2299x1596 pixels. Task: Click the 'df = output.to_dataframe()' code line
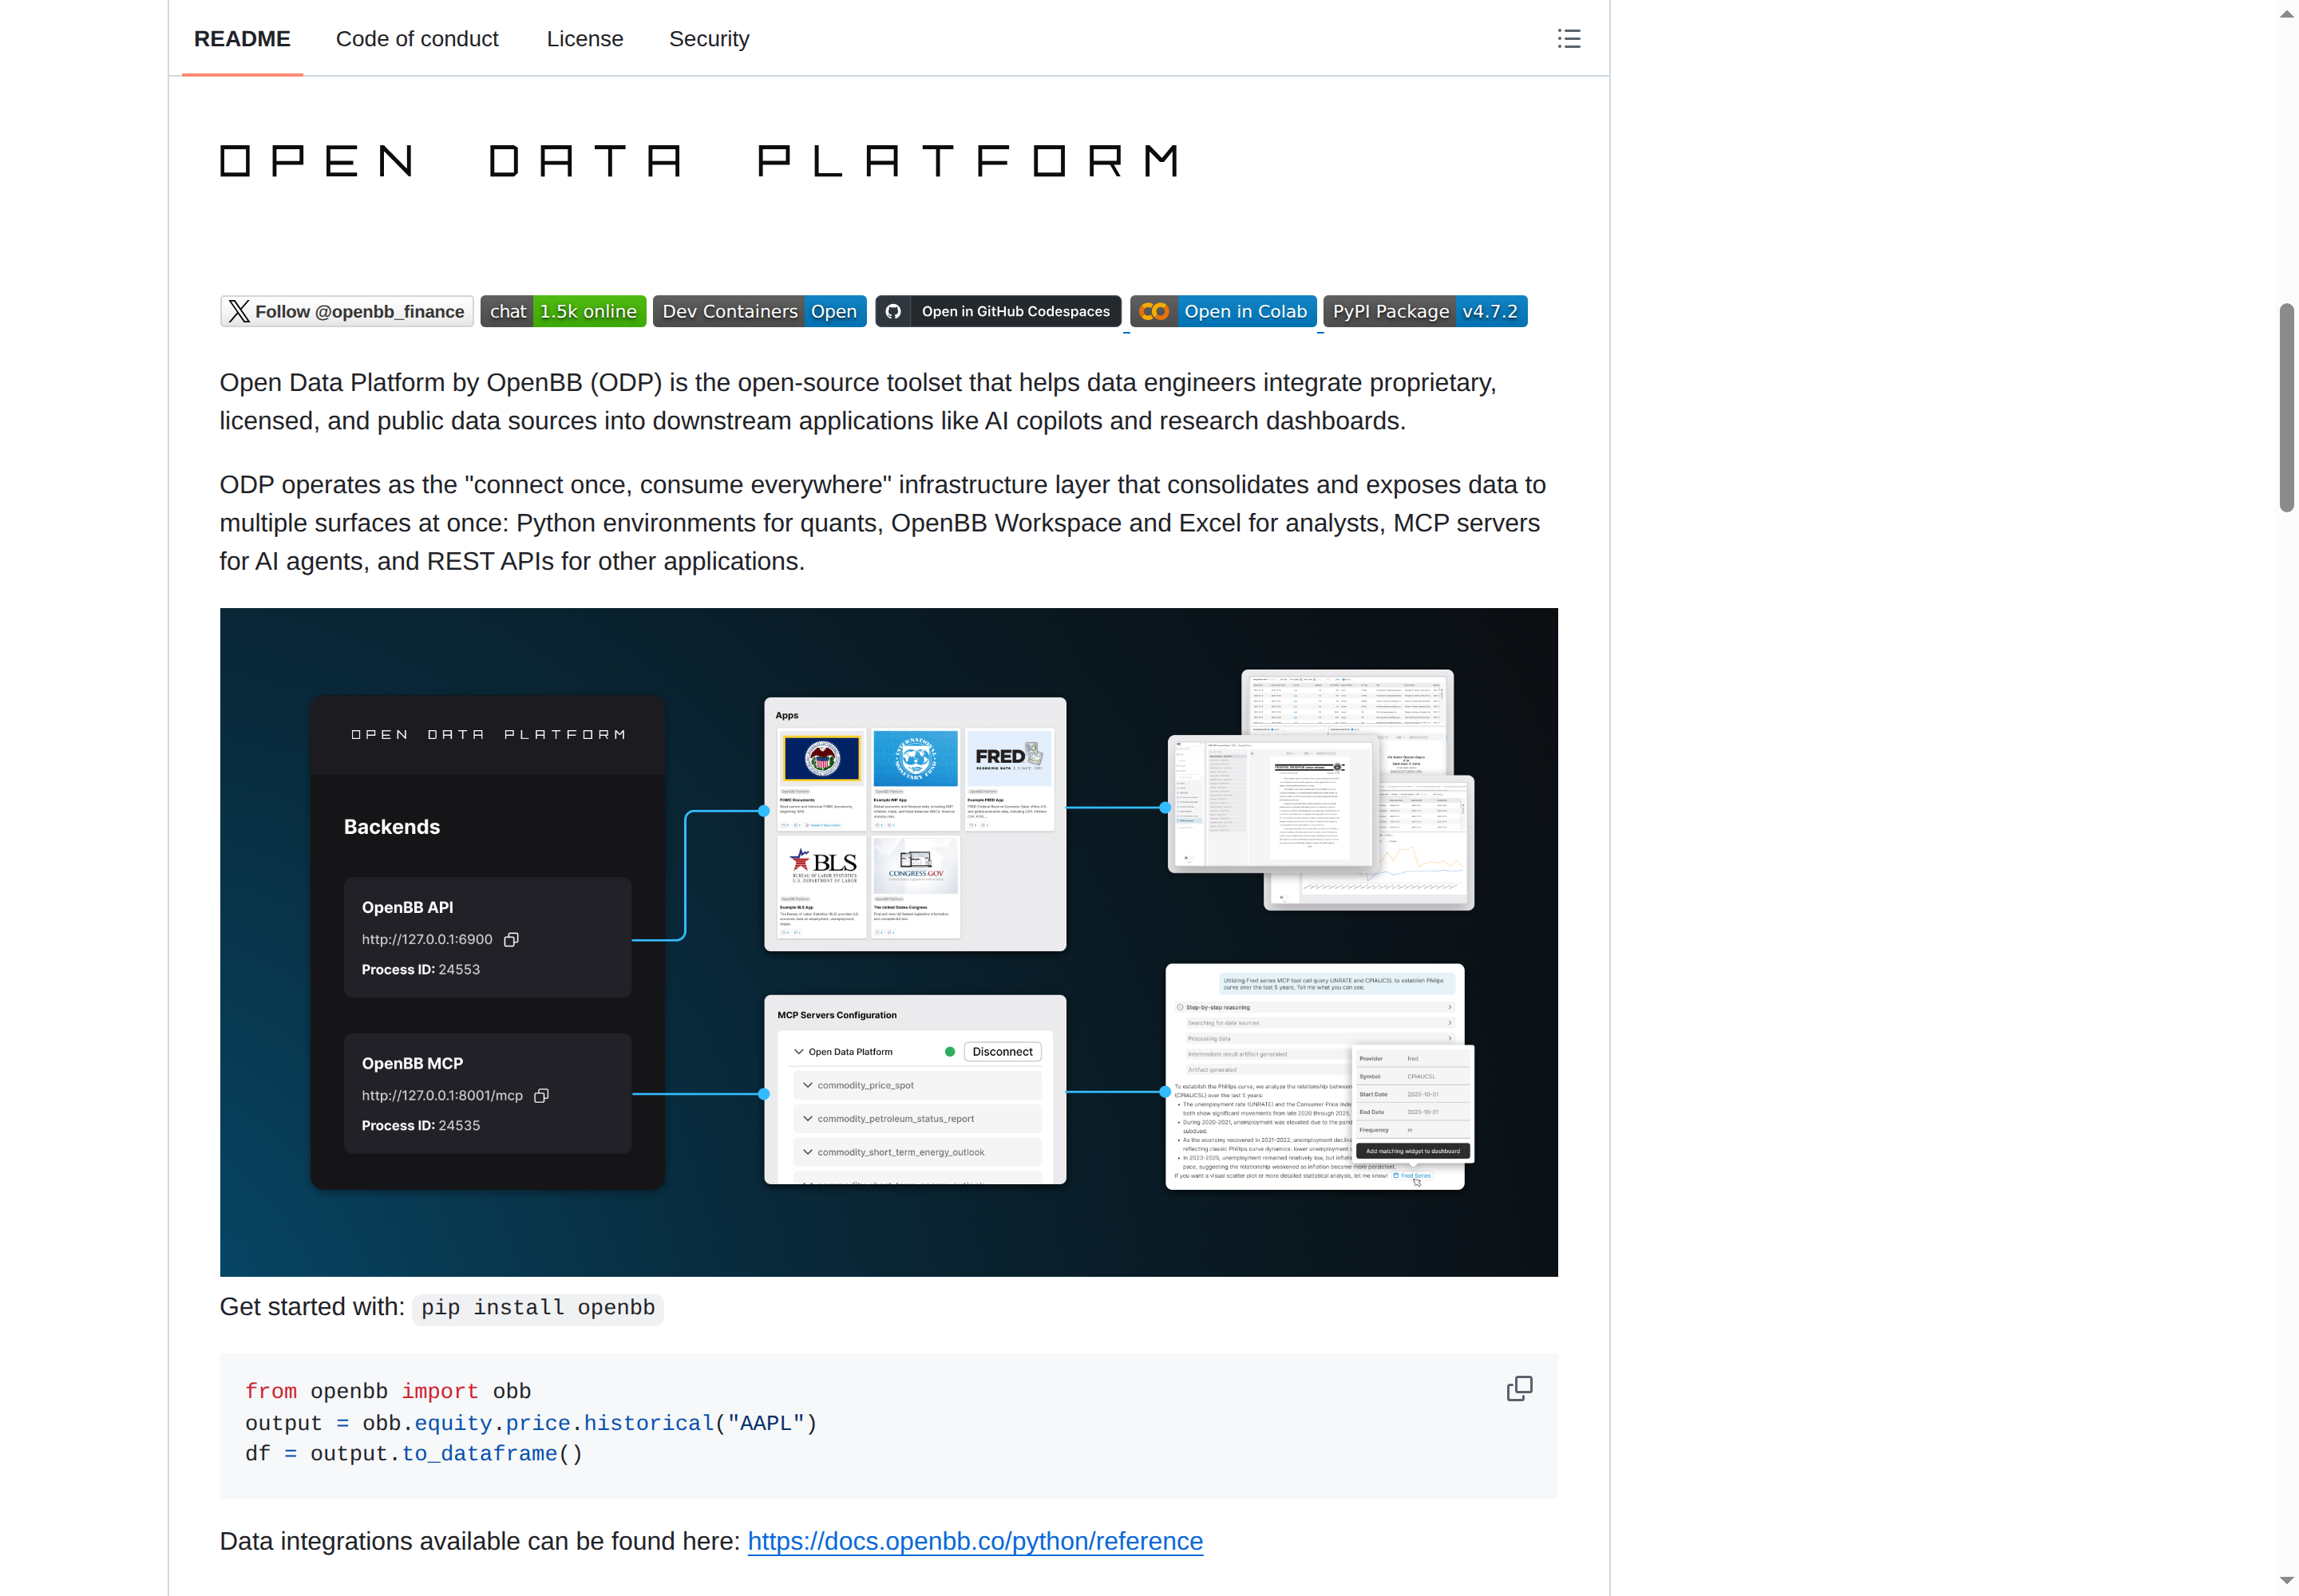point(414,1453)
